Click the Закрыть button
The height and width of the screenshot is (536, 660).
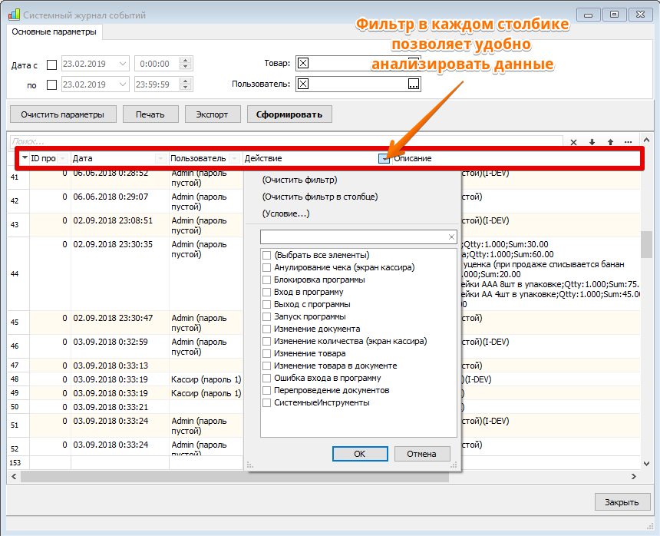(x=622, y=502)
